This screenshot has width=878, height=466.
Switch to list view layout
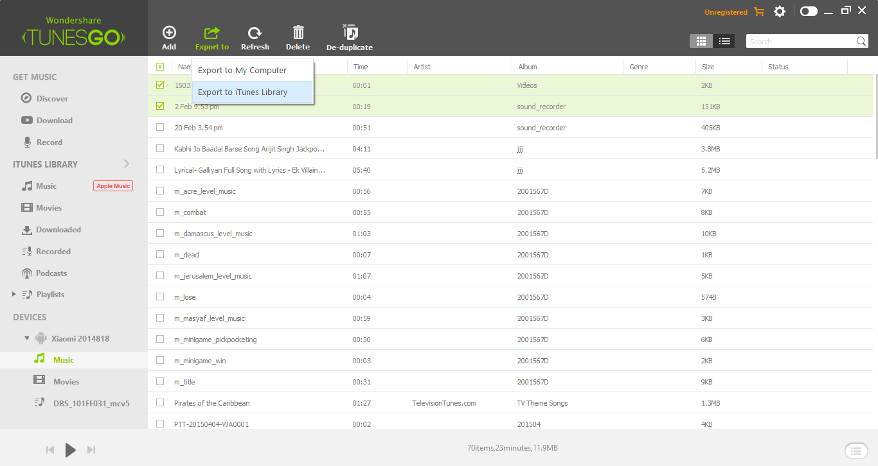coord(724,41)
